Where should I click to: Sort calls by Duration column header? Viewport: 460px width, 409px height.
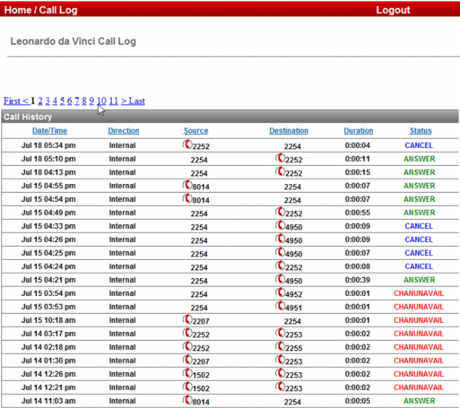358,131
